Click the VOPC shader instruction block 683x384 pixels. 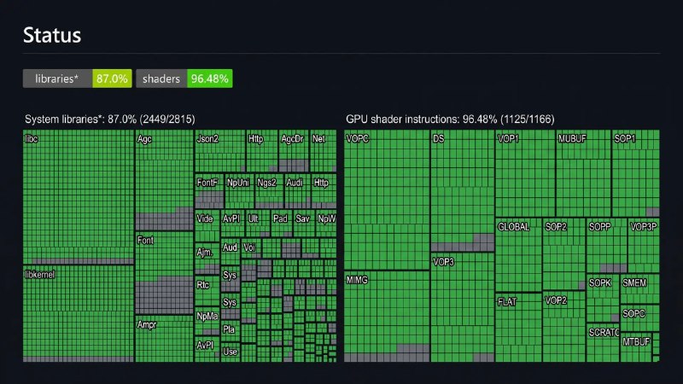(387, 200)
